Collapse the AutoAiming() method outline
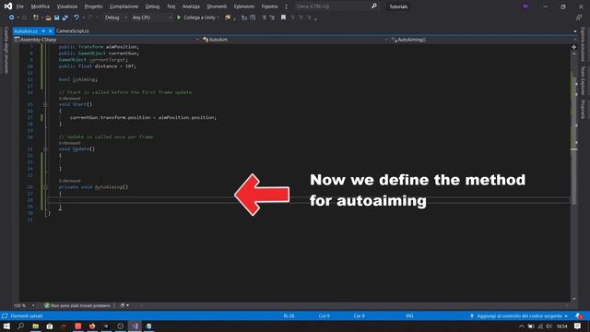 click(x=45, y=187)
